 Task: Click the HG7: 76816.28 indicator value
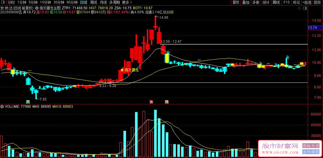tap(101, 8)
